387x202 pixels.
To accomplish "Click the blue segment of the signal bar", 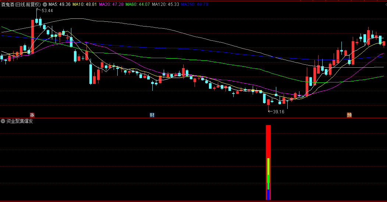I will tap(268, 195).
